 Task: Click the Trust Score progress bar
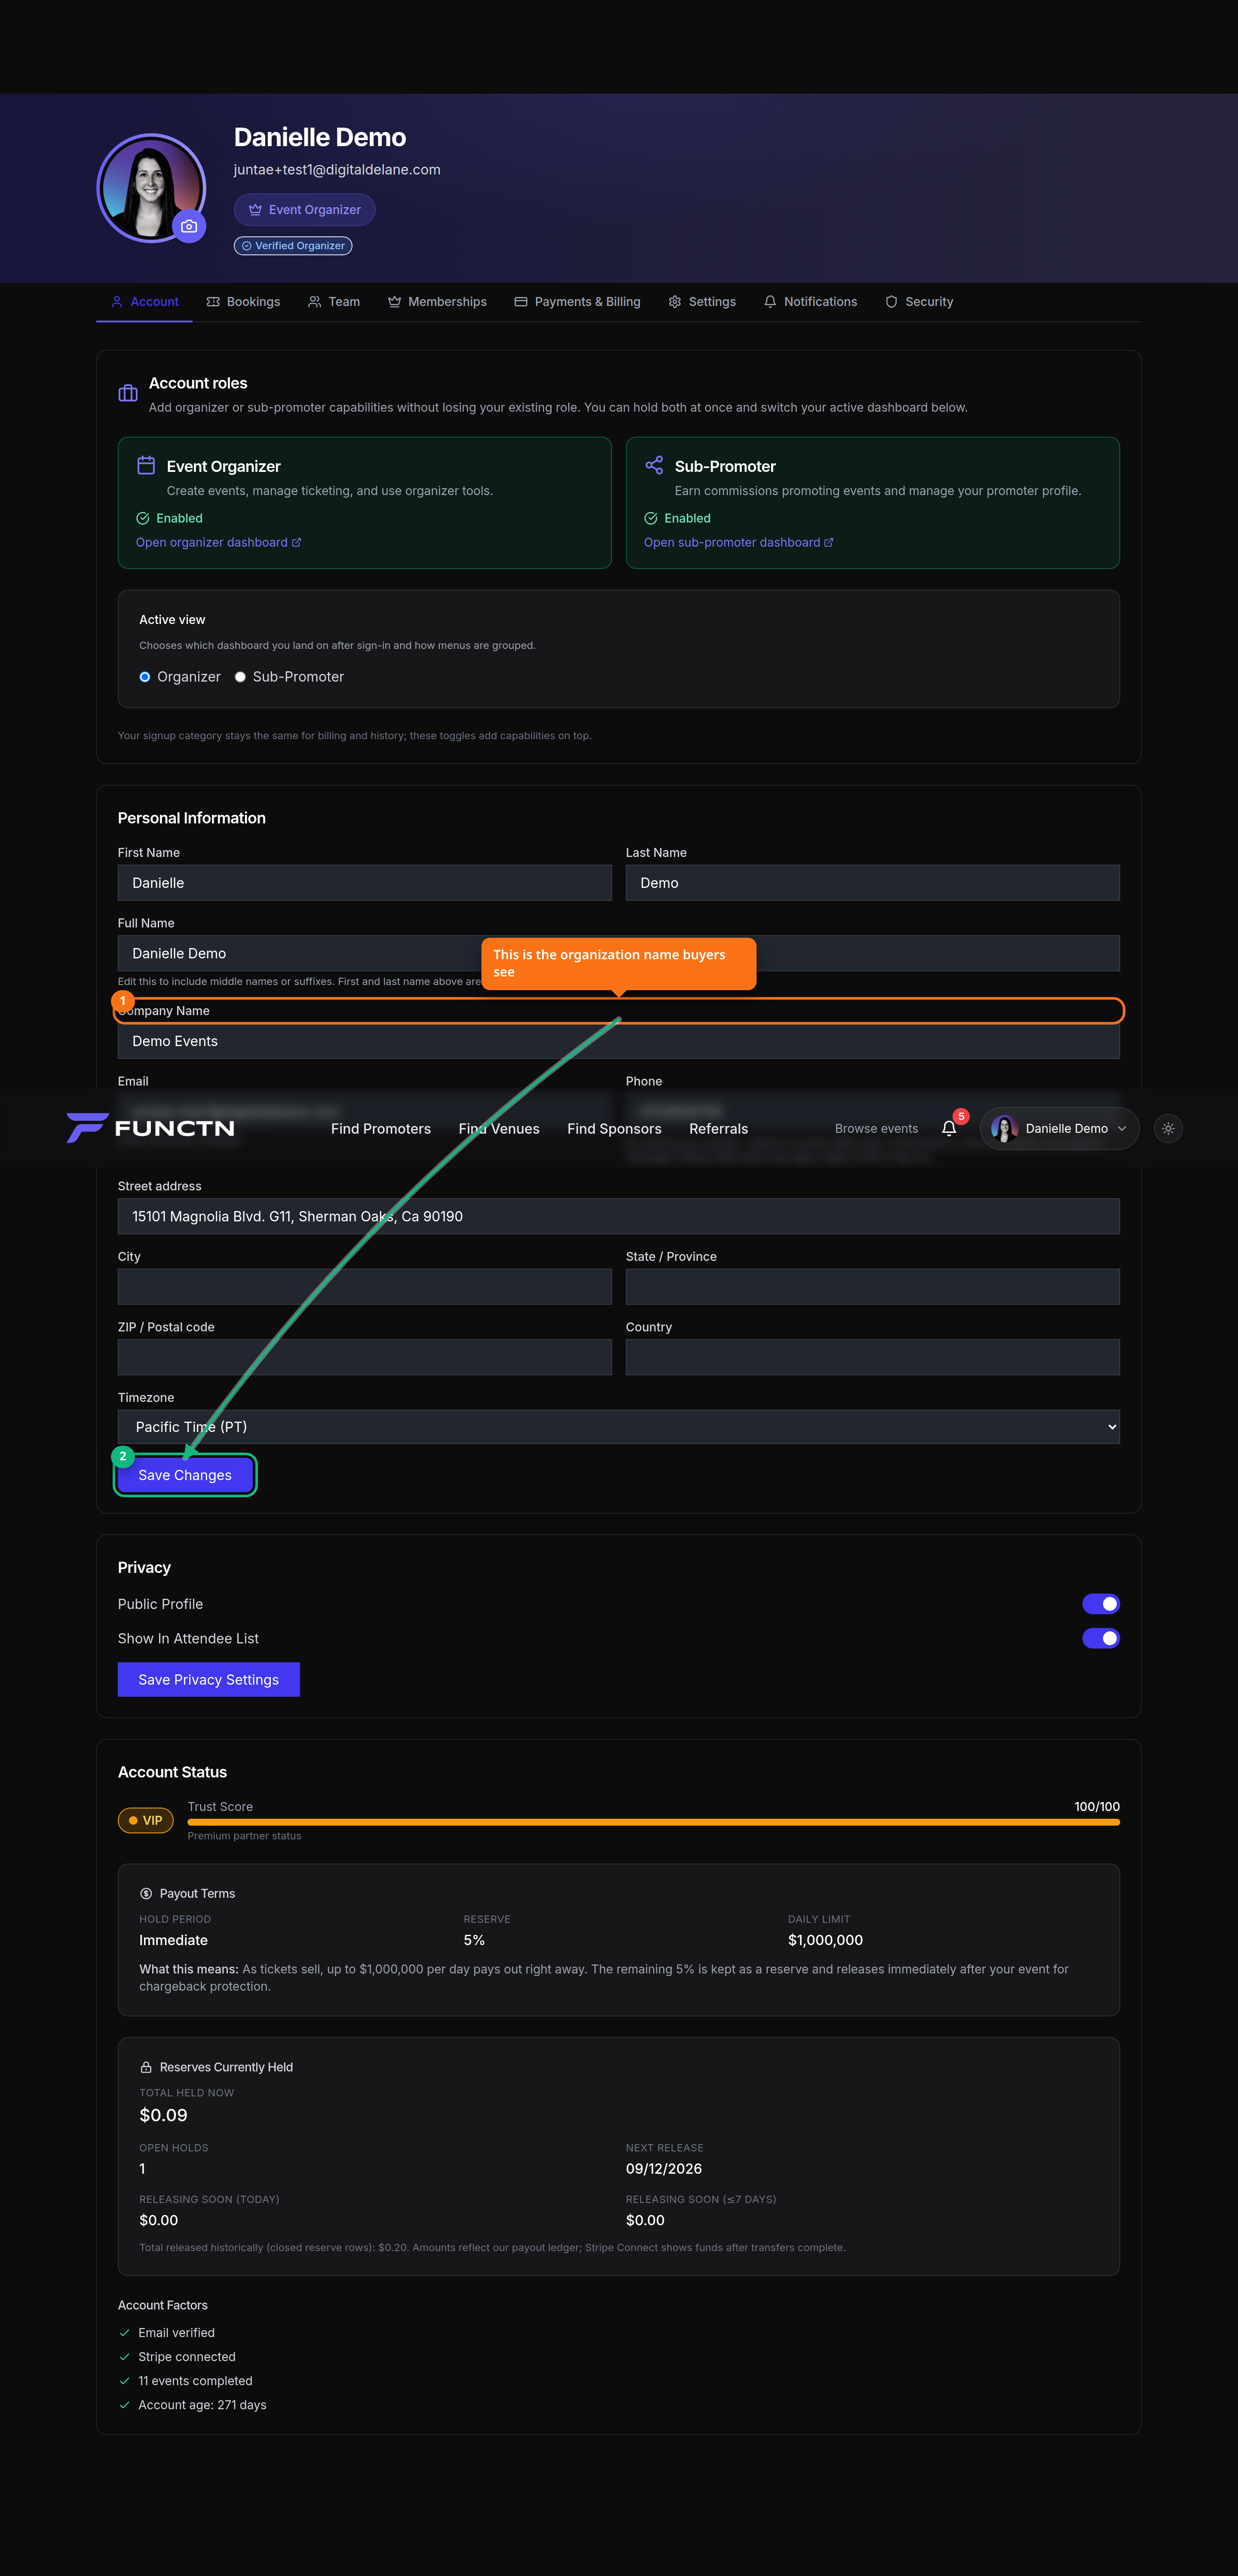(654, 1822)
